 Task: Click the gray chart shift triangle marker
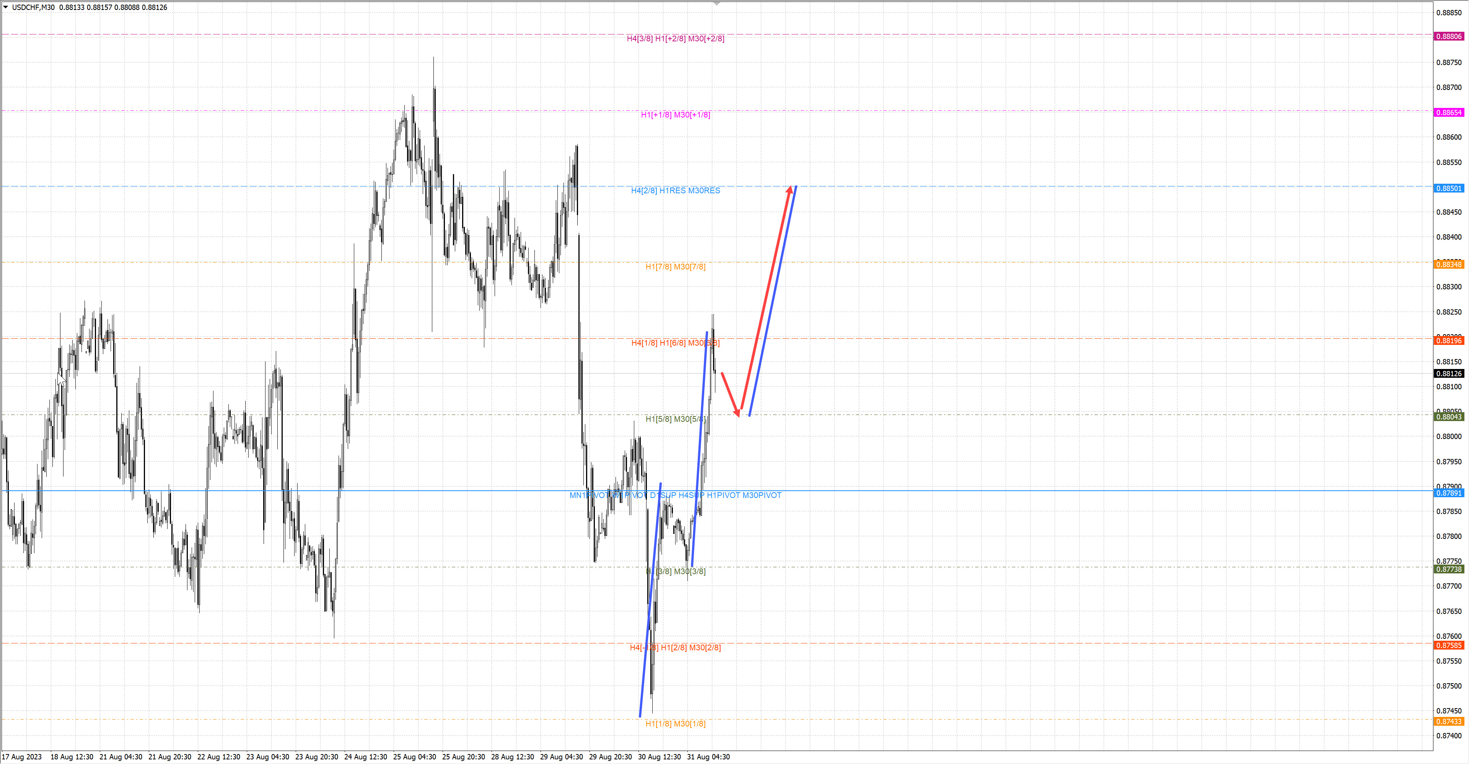[717, 4]
